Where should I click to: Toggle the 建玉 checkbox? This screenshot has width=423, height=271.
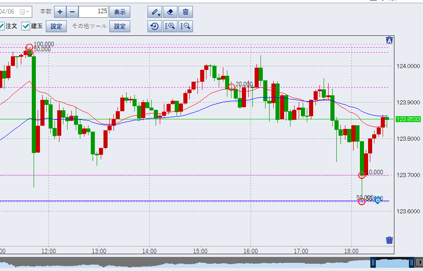click(x=26, y=26)
